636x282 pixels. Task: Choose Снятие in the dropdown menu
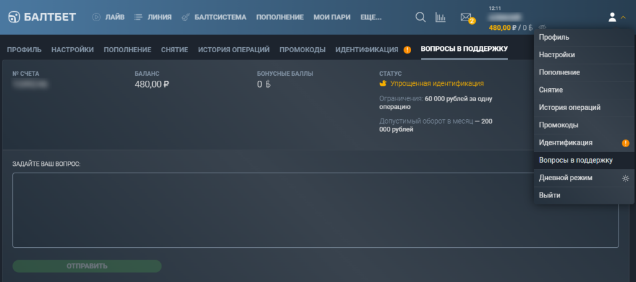click(584, 90)
